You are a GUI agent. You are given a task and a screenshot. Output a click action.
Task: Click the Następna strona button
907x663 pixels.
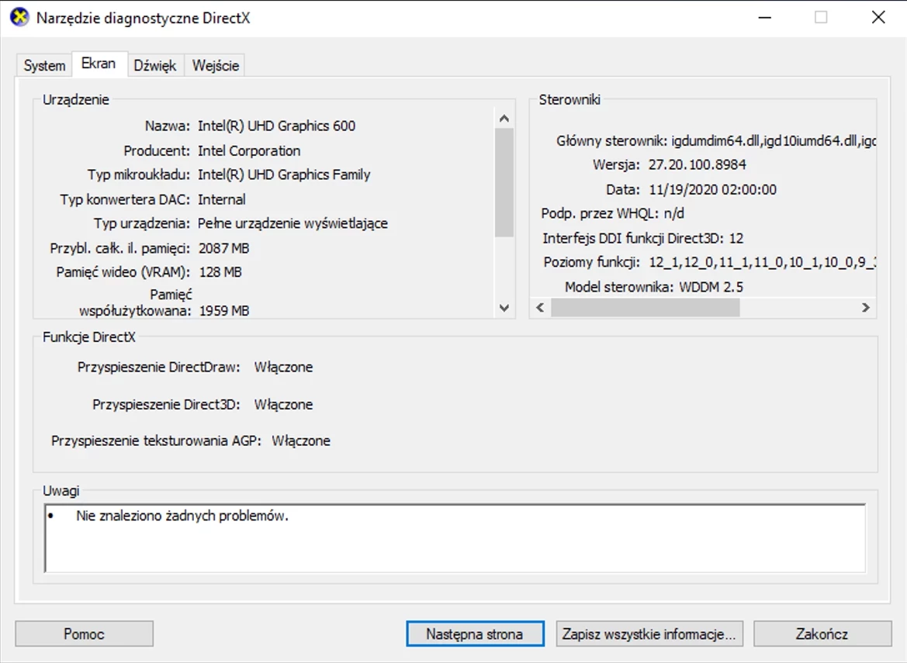click(474, 634)
